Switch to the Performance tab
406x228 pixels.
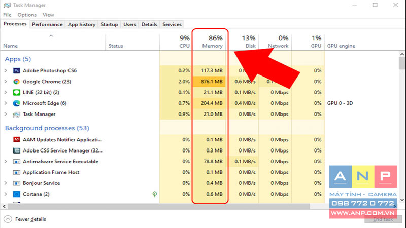click(x=47, y=24)
